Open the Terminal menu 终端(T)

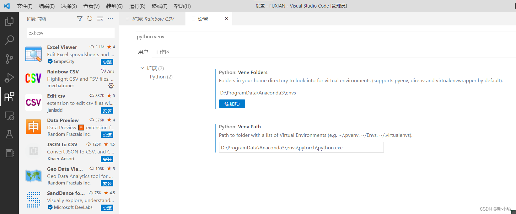(159, 6)
